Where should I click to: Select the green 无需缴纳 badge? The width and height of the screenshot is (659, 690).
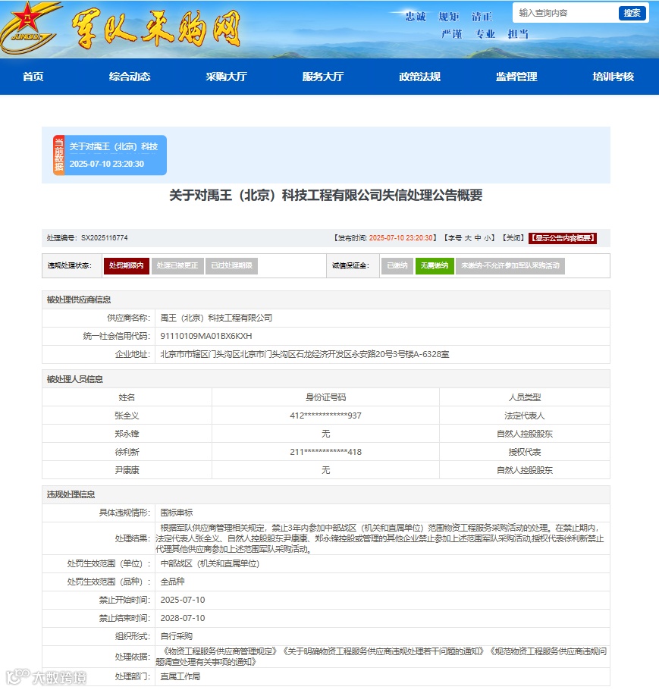tap(433, 266)
